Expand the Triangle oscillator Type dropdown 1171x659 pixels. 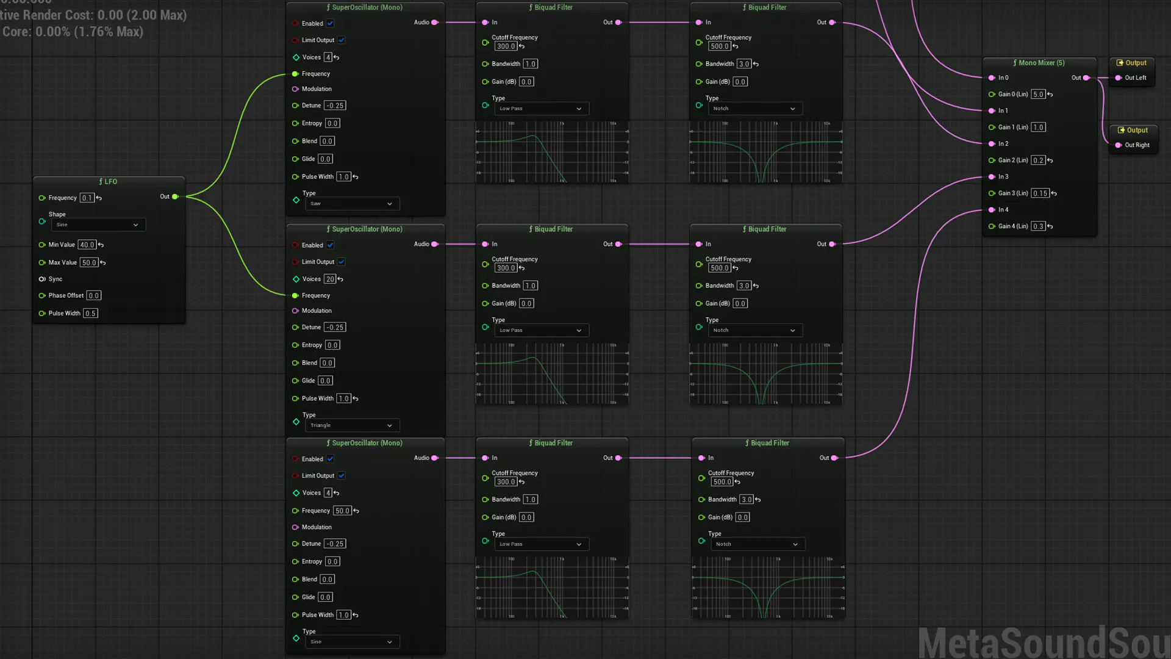tap(352, 425)
